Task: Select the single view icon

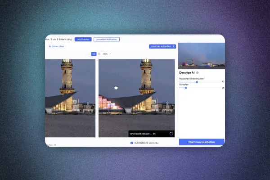Action: pos(89,54)
